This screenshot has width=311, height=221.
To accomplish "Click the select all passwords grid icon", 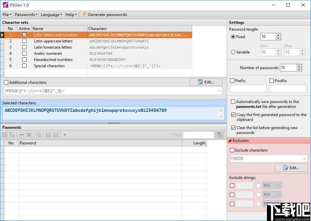I will [5, 135].
